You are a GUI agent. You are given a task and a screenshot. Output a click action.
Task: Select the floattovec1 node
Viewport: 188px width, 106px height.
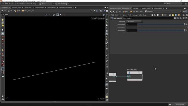pos(135,76)
